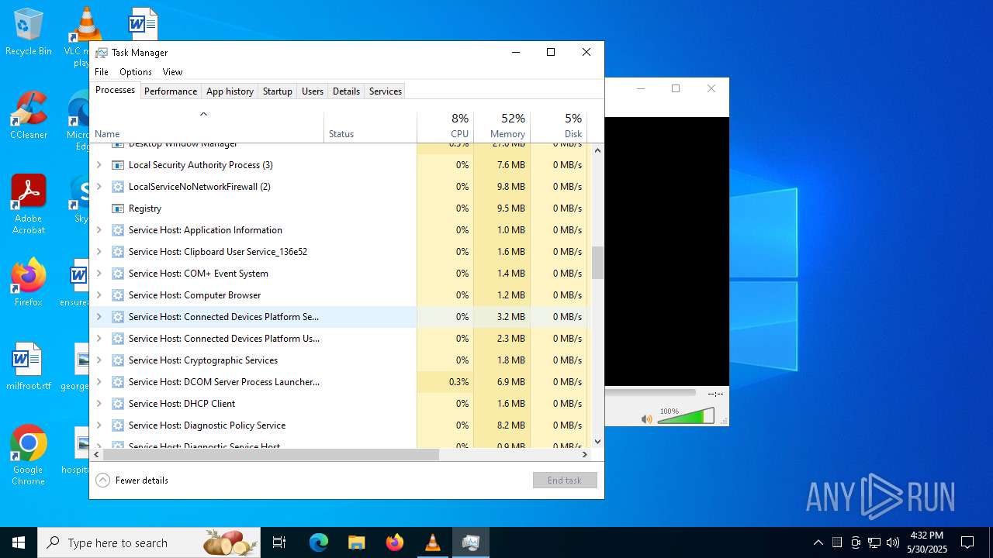Adjust the VLC volume slider
993x558 pixels.
coord(686,417)
